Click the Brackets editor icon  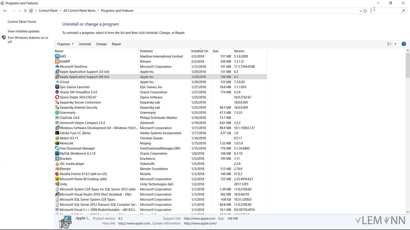tap(57, 158)
